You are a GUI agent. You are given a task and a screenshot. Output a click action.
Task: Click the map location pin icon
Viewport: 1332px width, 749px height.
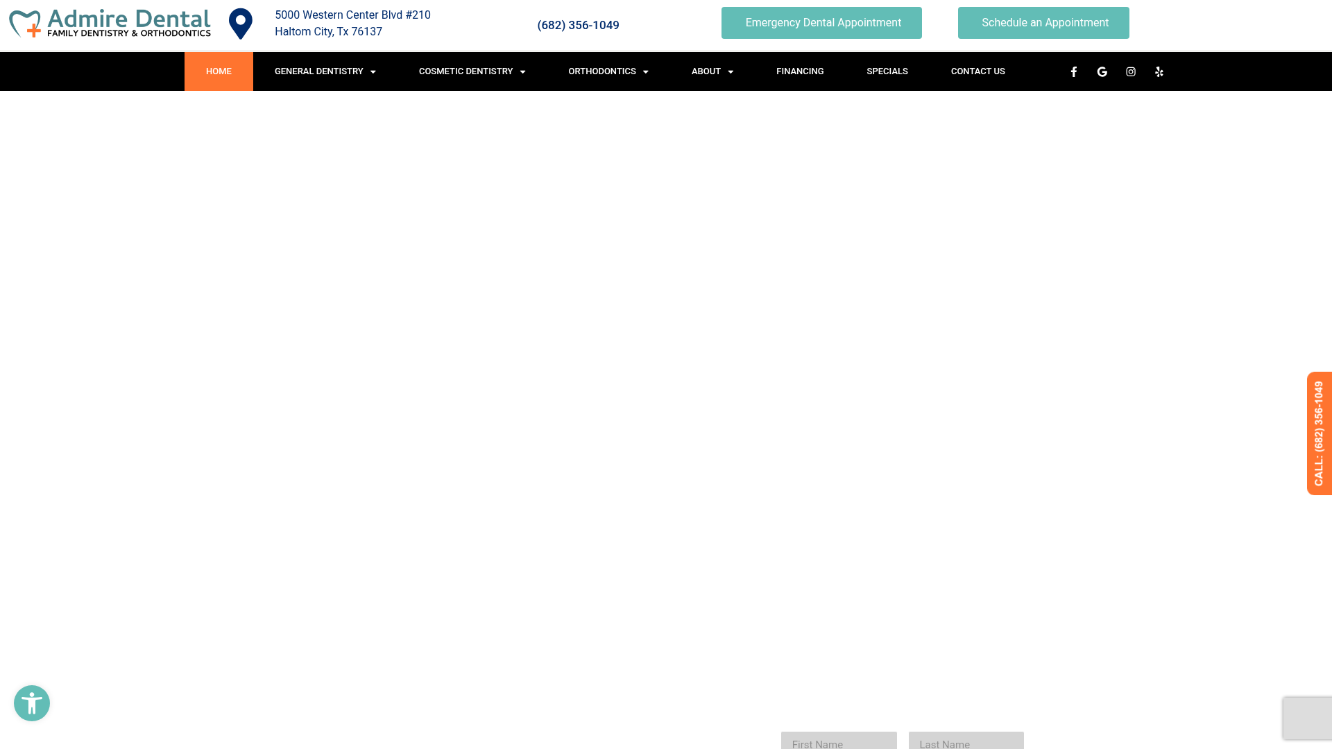[241, 24]
